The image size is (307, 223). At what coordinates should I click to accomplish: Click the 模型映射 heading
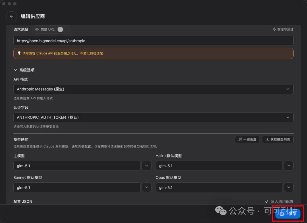[x=21, y=140]
